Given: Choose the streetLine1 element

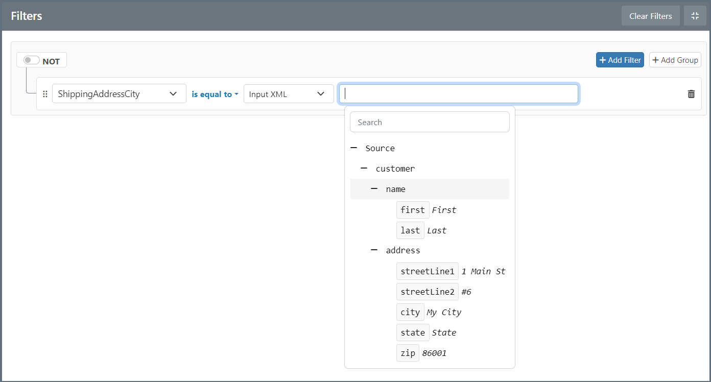Looking at the screenshot, I should click(427, 271).
